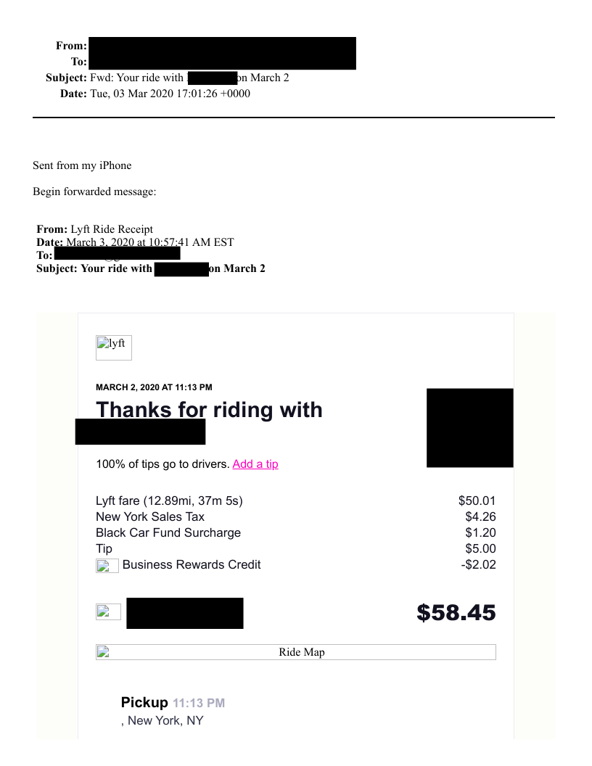Click the Tue, 03 Mar 2020 date line
Screen dimensions: 592x766
point(170,94)
